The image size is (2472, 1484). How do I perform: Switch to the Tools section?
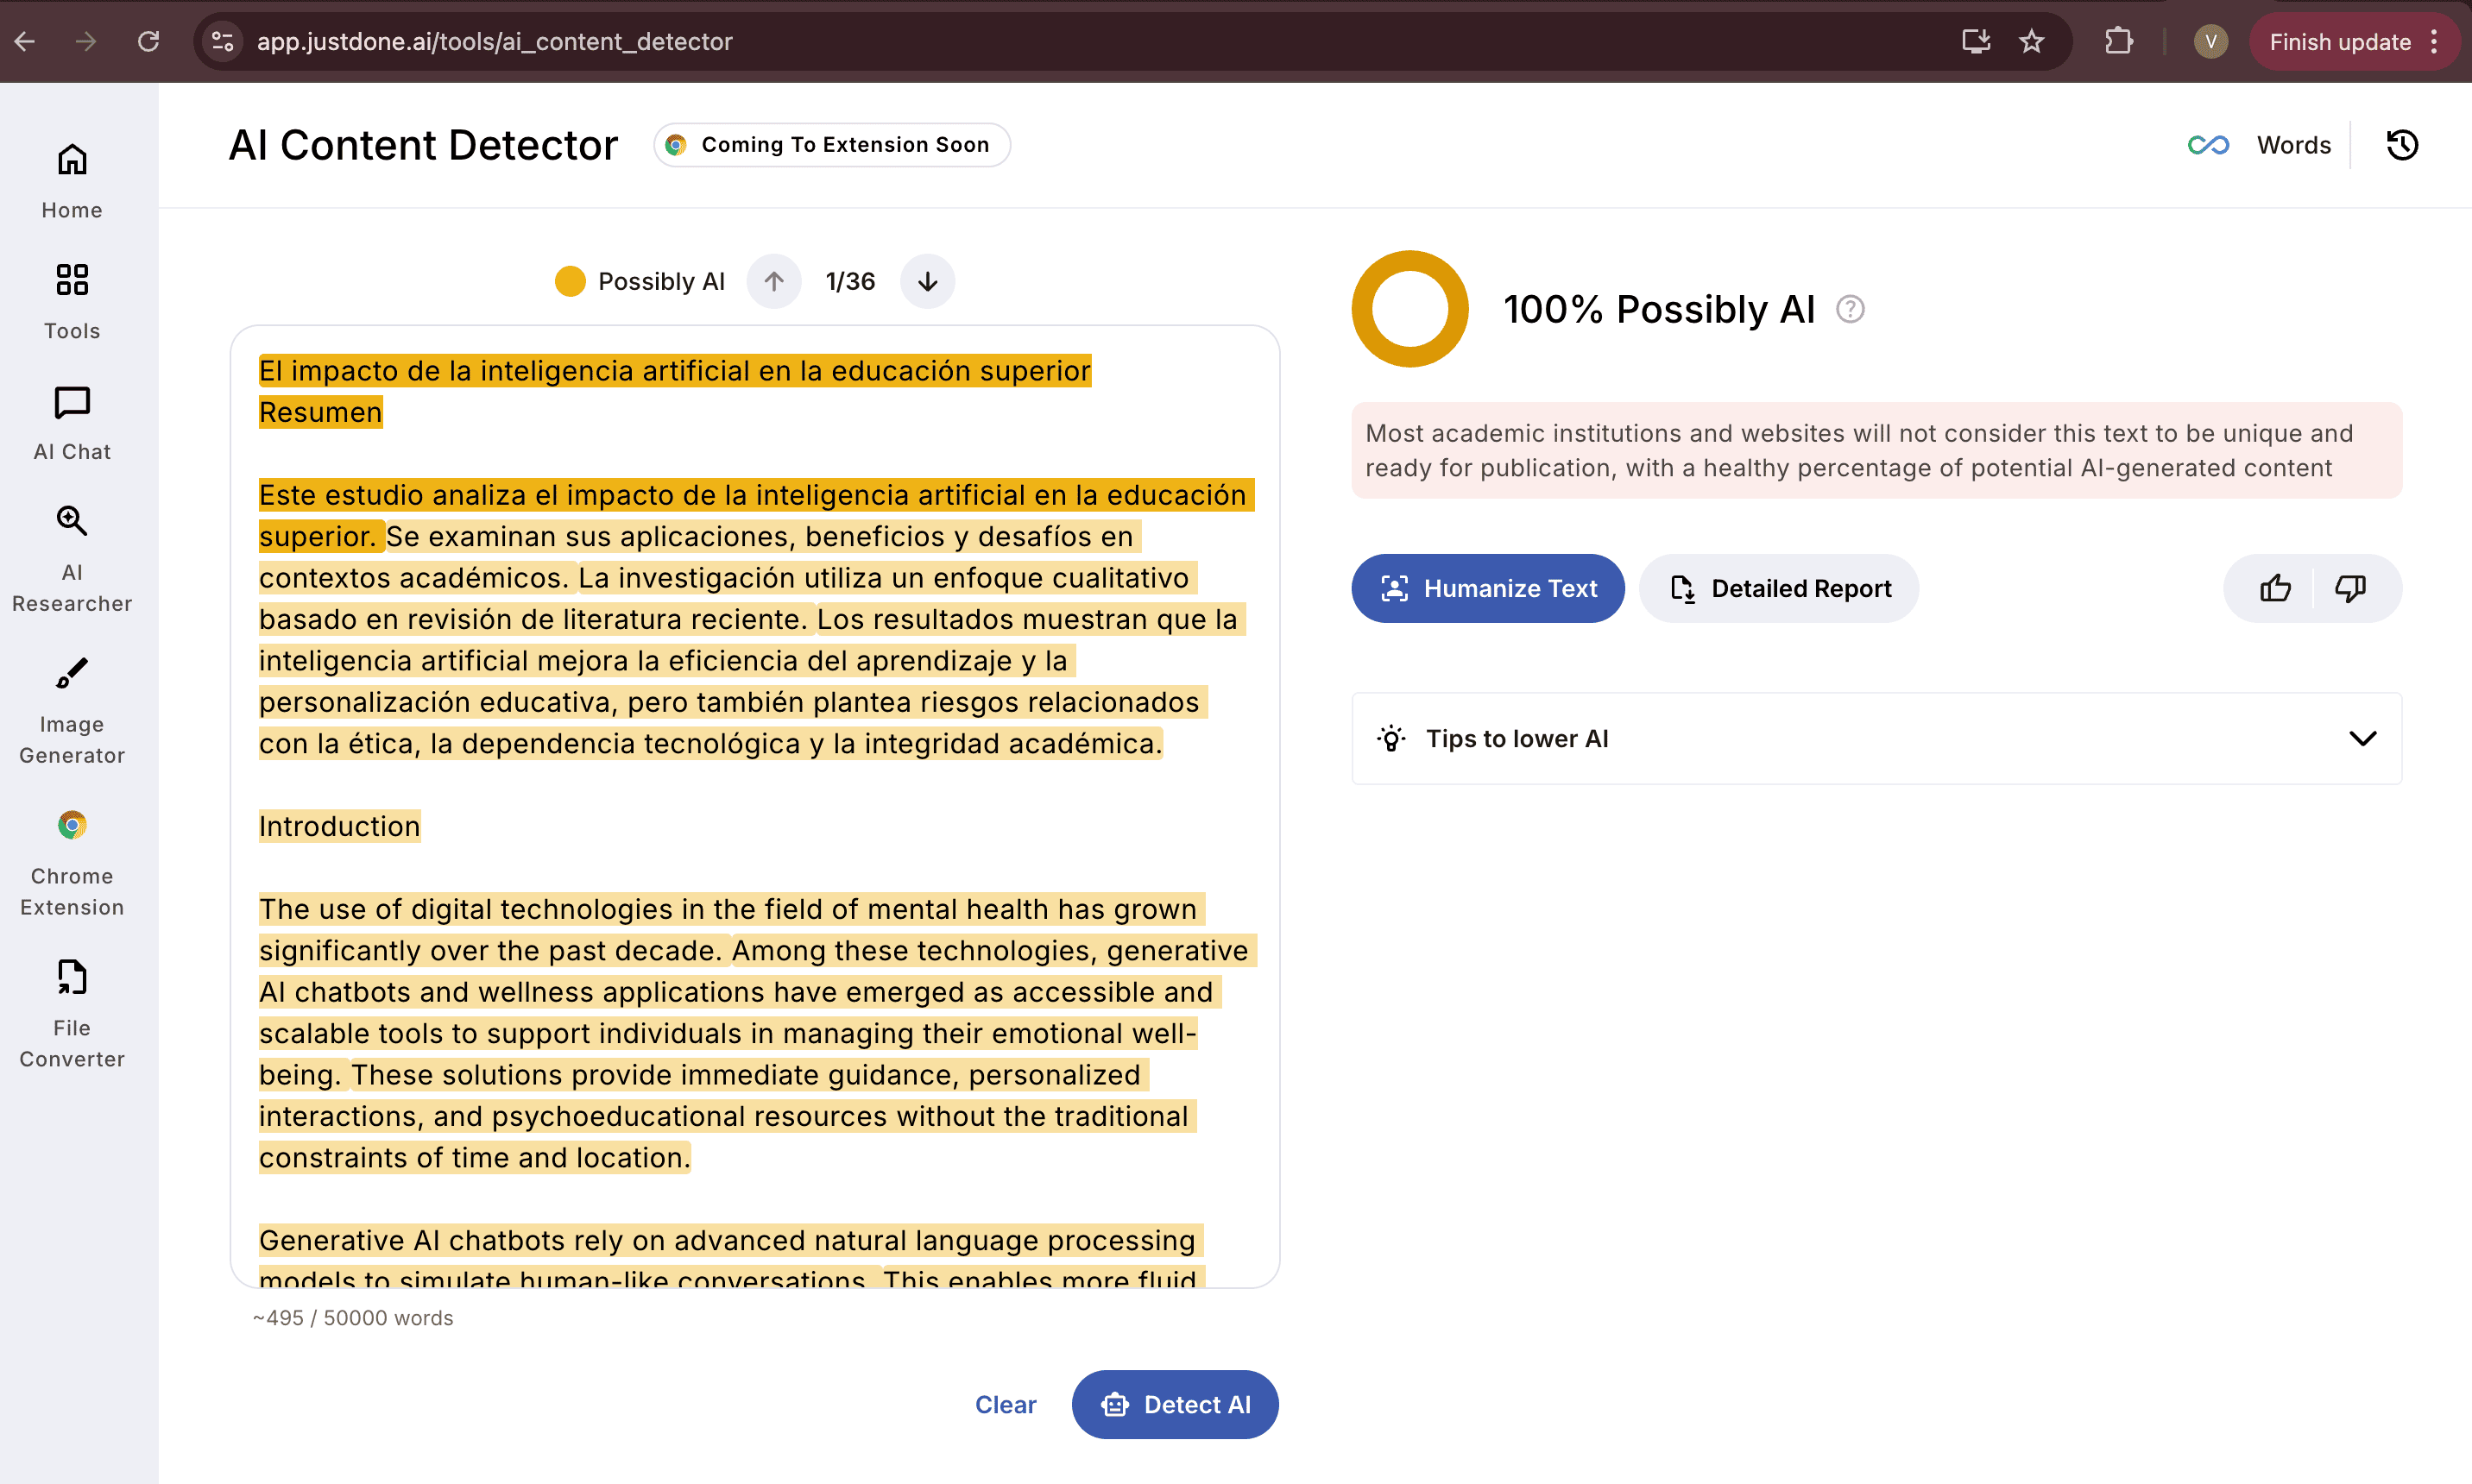point(72,301)
